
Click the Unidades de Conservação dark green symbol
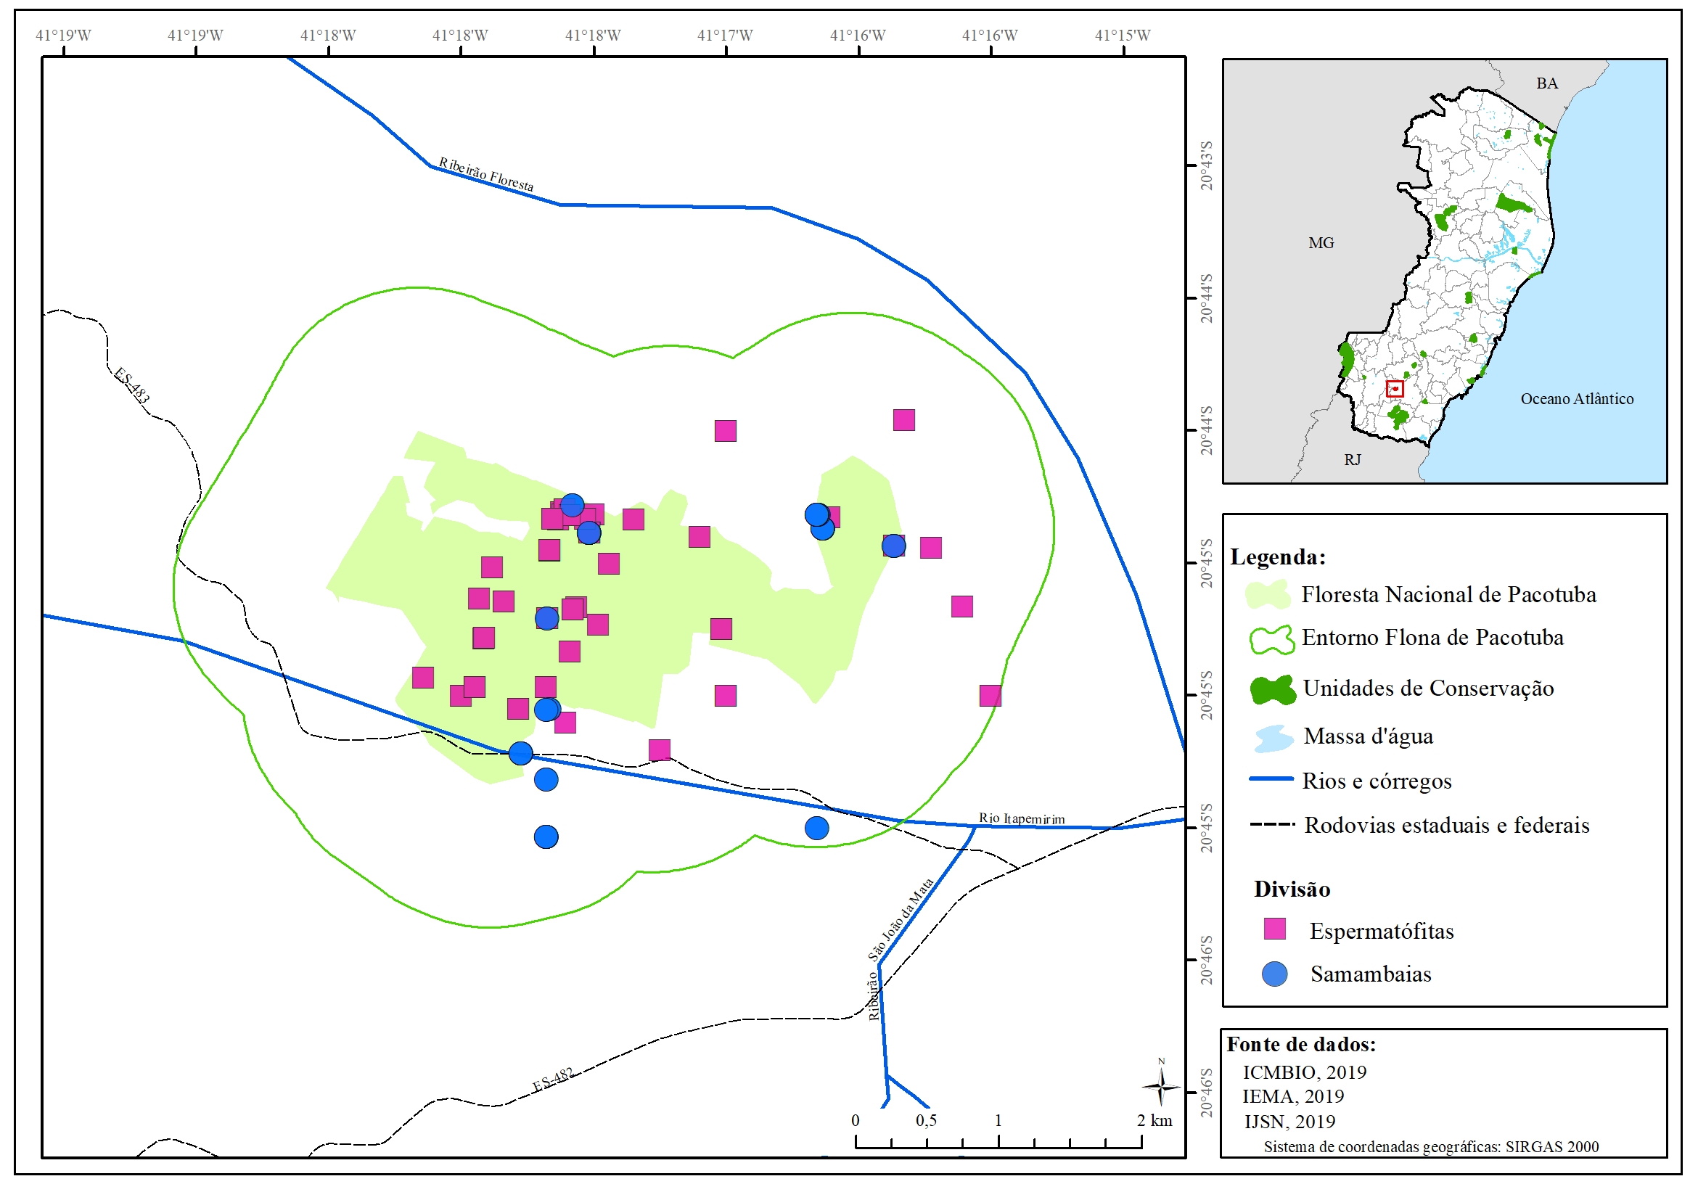1272,689
